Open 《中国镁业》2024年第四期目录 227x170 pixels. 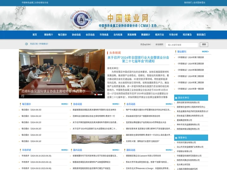click(x=191, y=70)
